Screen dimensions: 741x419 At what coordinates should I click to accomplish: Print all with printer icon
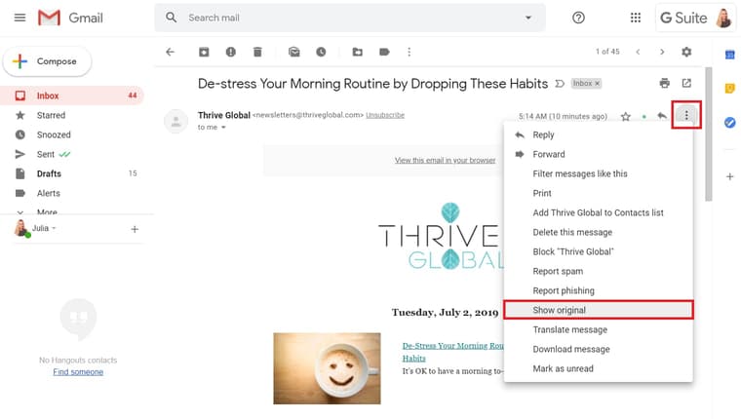(x=664, y=83)
